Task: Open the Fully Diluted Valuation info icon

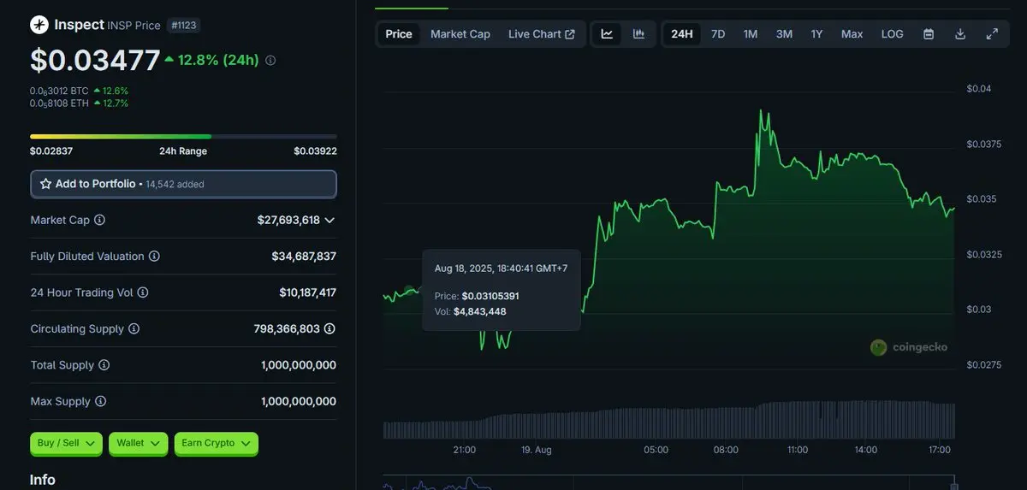Action: point(154,256)
